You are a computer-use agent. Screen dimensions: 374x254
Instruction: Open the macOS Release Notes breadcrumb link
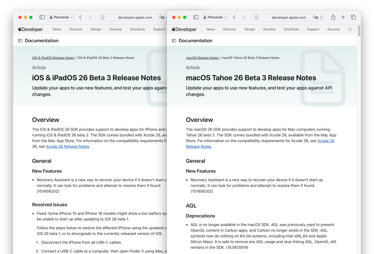point(202,58)
